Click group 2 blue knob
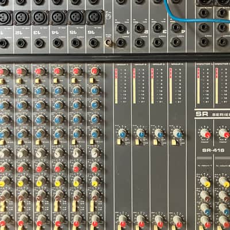Viewport: 230px width, 230px height. 141,133
